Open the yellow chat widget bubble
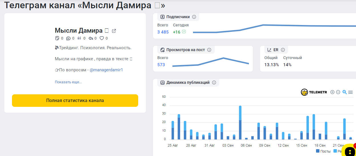The image size is (356, 156). (350, 151)
